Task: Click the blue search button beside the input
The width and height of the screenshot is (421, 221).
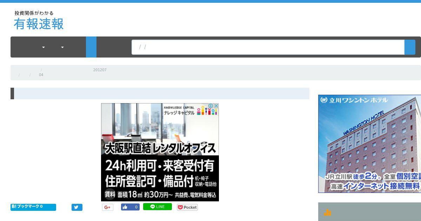Action: click(x=410, y=47)
